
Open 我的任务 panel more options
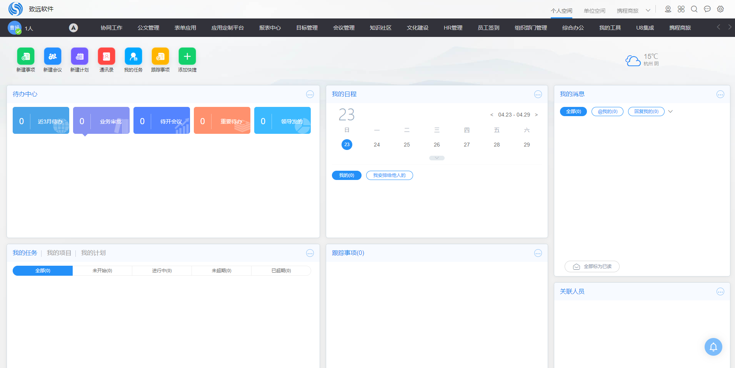click(x=310, y=253)
